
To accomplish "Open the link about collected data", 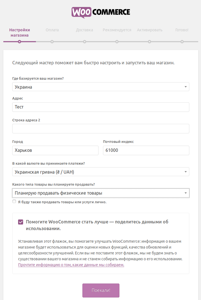I will pos(71,265).
